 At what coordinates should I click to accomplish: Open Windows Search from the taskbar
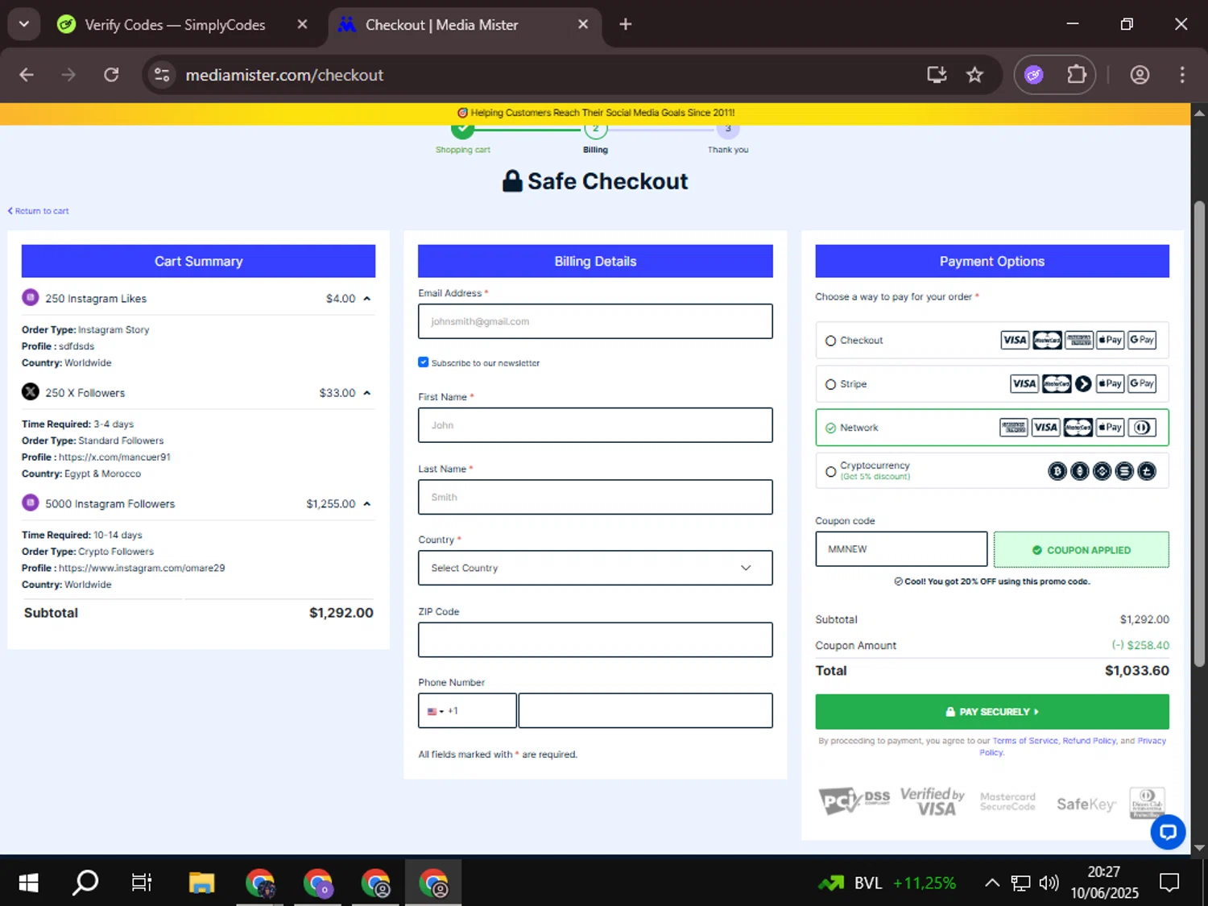tap(85, 883)
